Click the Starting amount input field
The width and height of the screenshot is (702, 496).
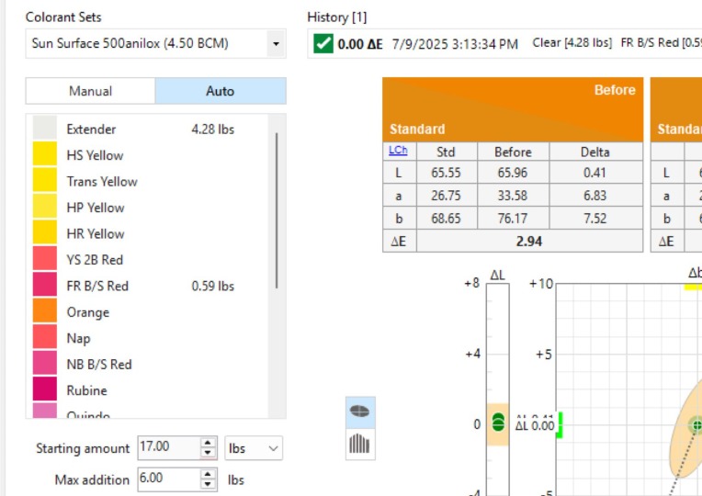point(167,448)
